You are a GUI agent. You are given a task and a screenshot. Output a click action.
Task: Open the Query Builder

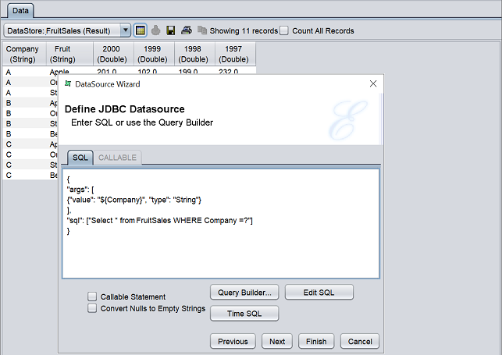(x=244, y=293)
